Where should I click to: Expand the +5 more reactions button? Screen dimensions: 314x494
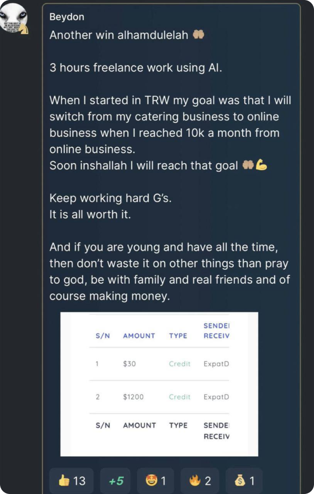click(x=116, y=480)
